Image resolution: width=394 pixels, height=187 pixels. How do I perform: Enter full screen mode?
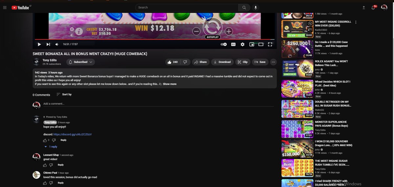(270, 44)
